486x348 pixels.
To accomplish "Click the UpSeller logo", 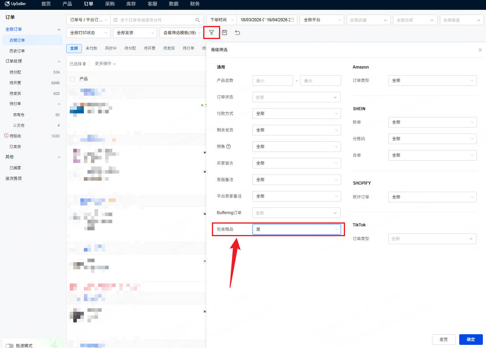I will tap(16, 4).
